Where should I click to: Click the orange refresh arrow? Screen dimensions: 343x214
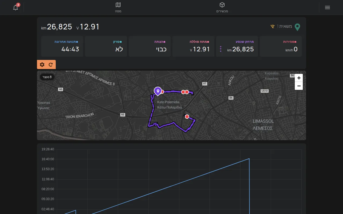pyautogui.click(x=51, y=64)
